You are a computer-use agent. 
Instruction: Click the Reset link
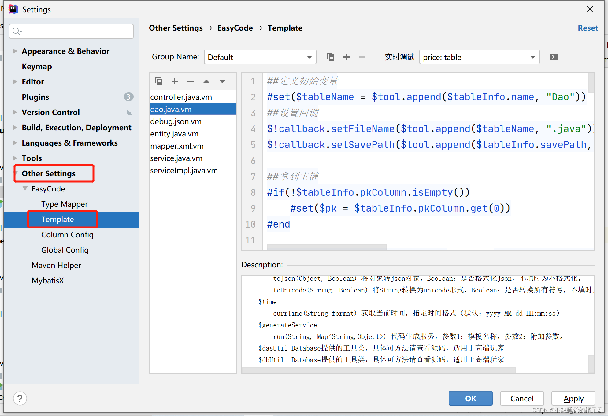[588, 28]
